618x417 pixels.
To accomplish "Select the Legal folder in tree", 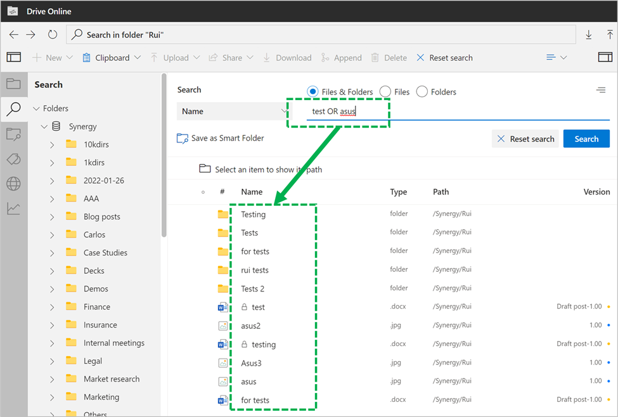I will [x=93, y=361].
